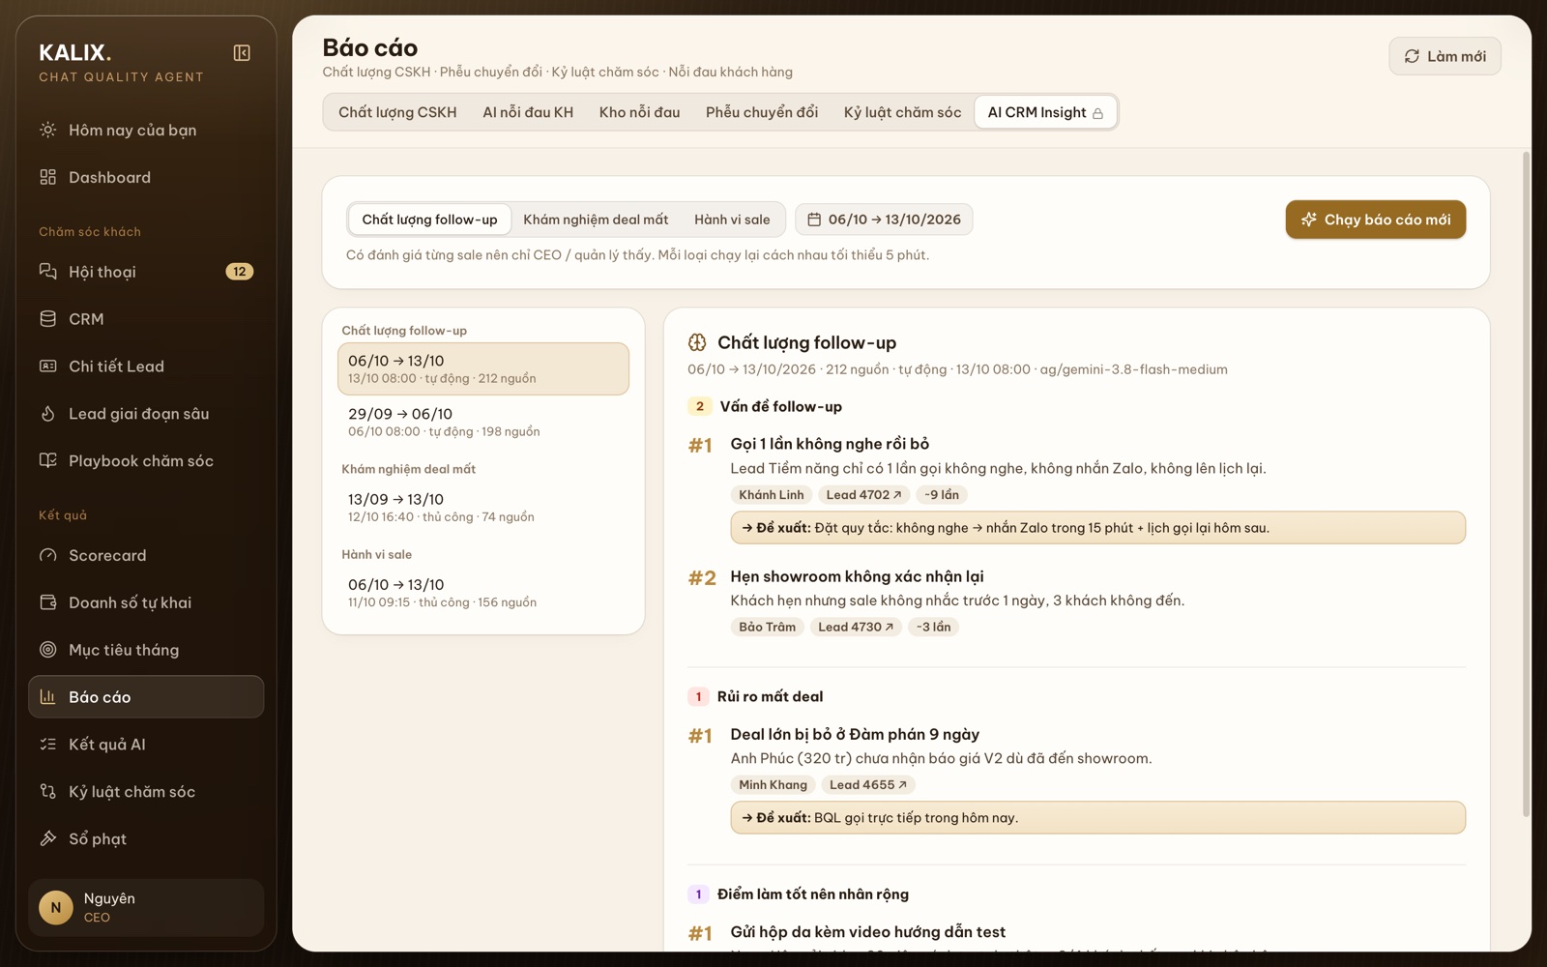Viewport: 1547px width, 967px height.
Task: Switch to Chất lượng CSKH tab
Action: [x=397, y=112]
